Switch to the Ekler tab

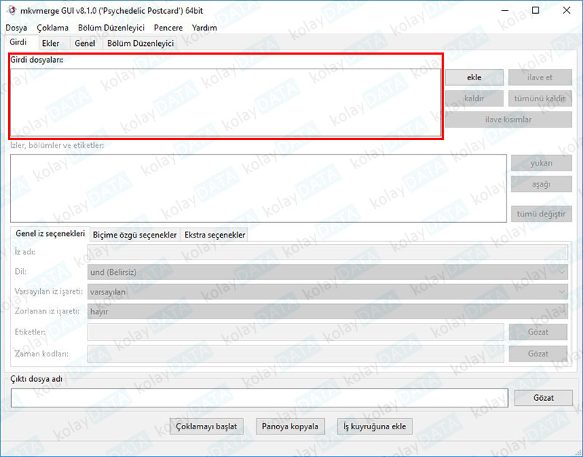(51, 44)
